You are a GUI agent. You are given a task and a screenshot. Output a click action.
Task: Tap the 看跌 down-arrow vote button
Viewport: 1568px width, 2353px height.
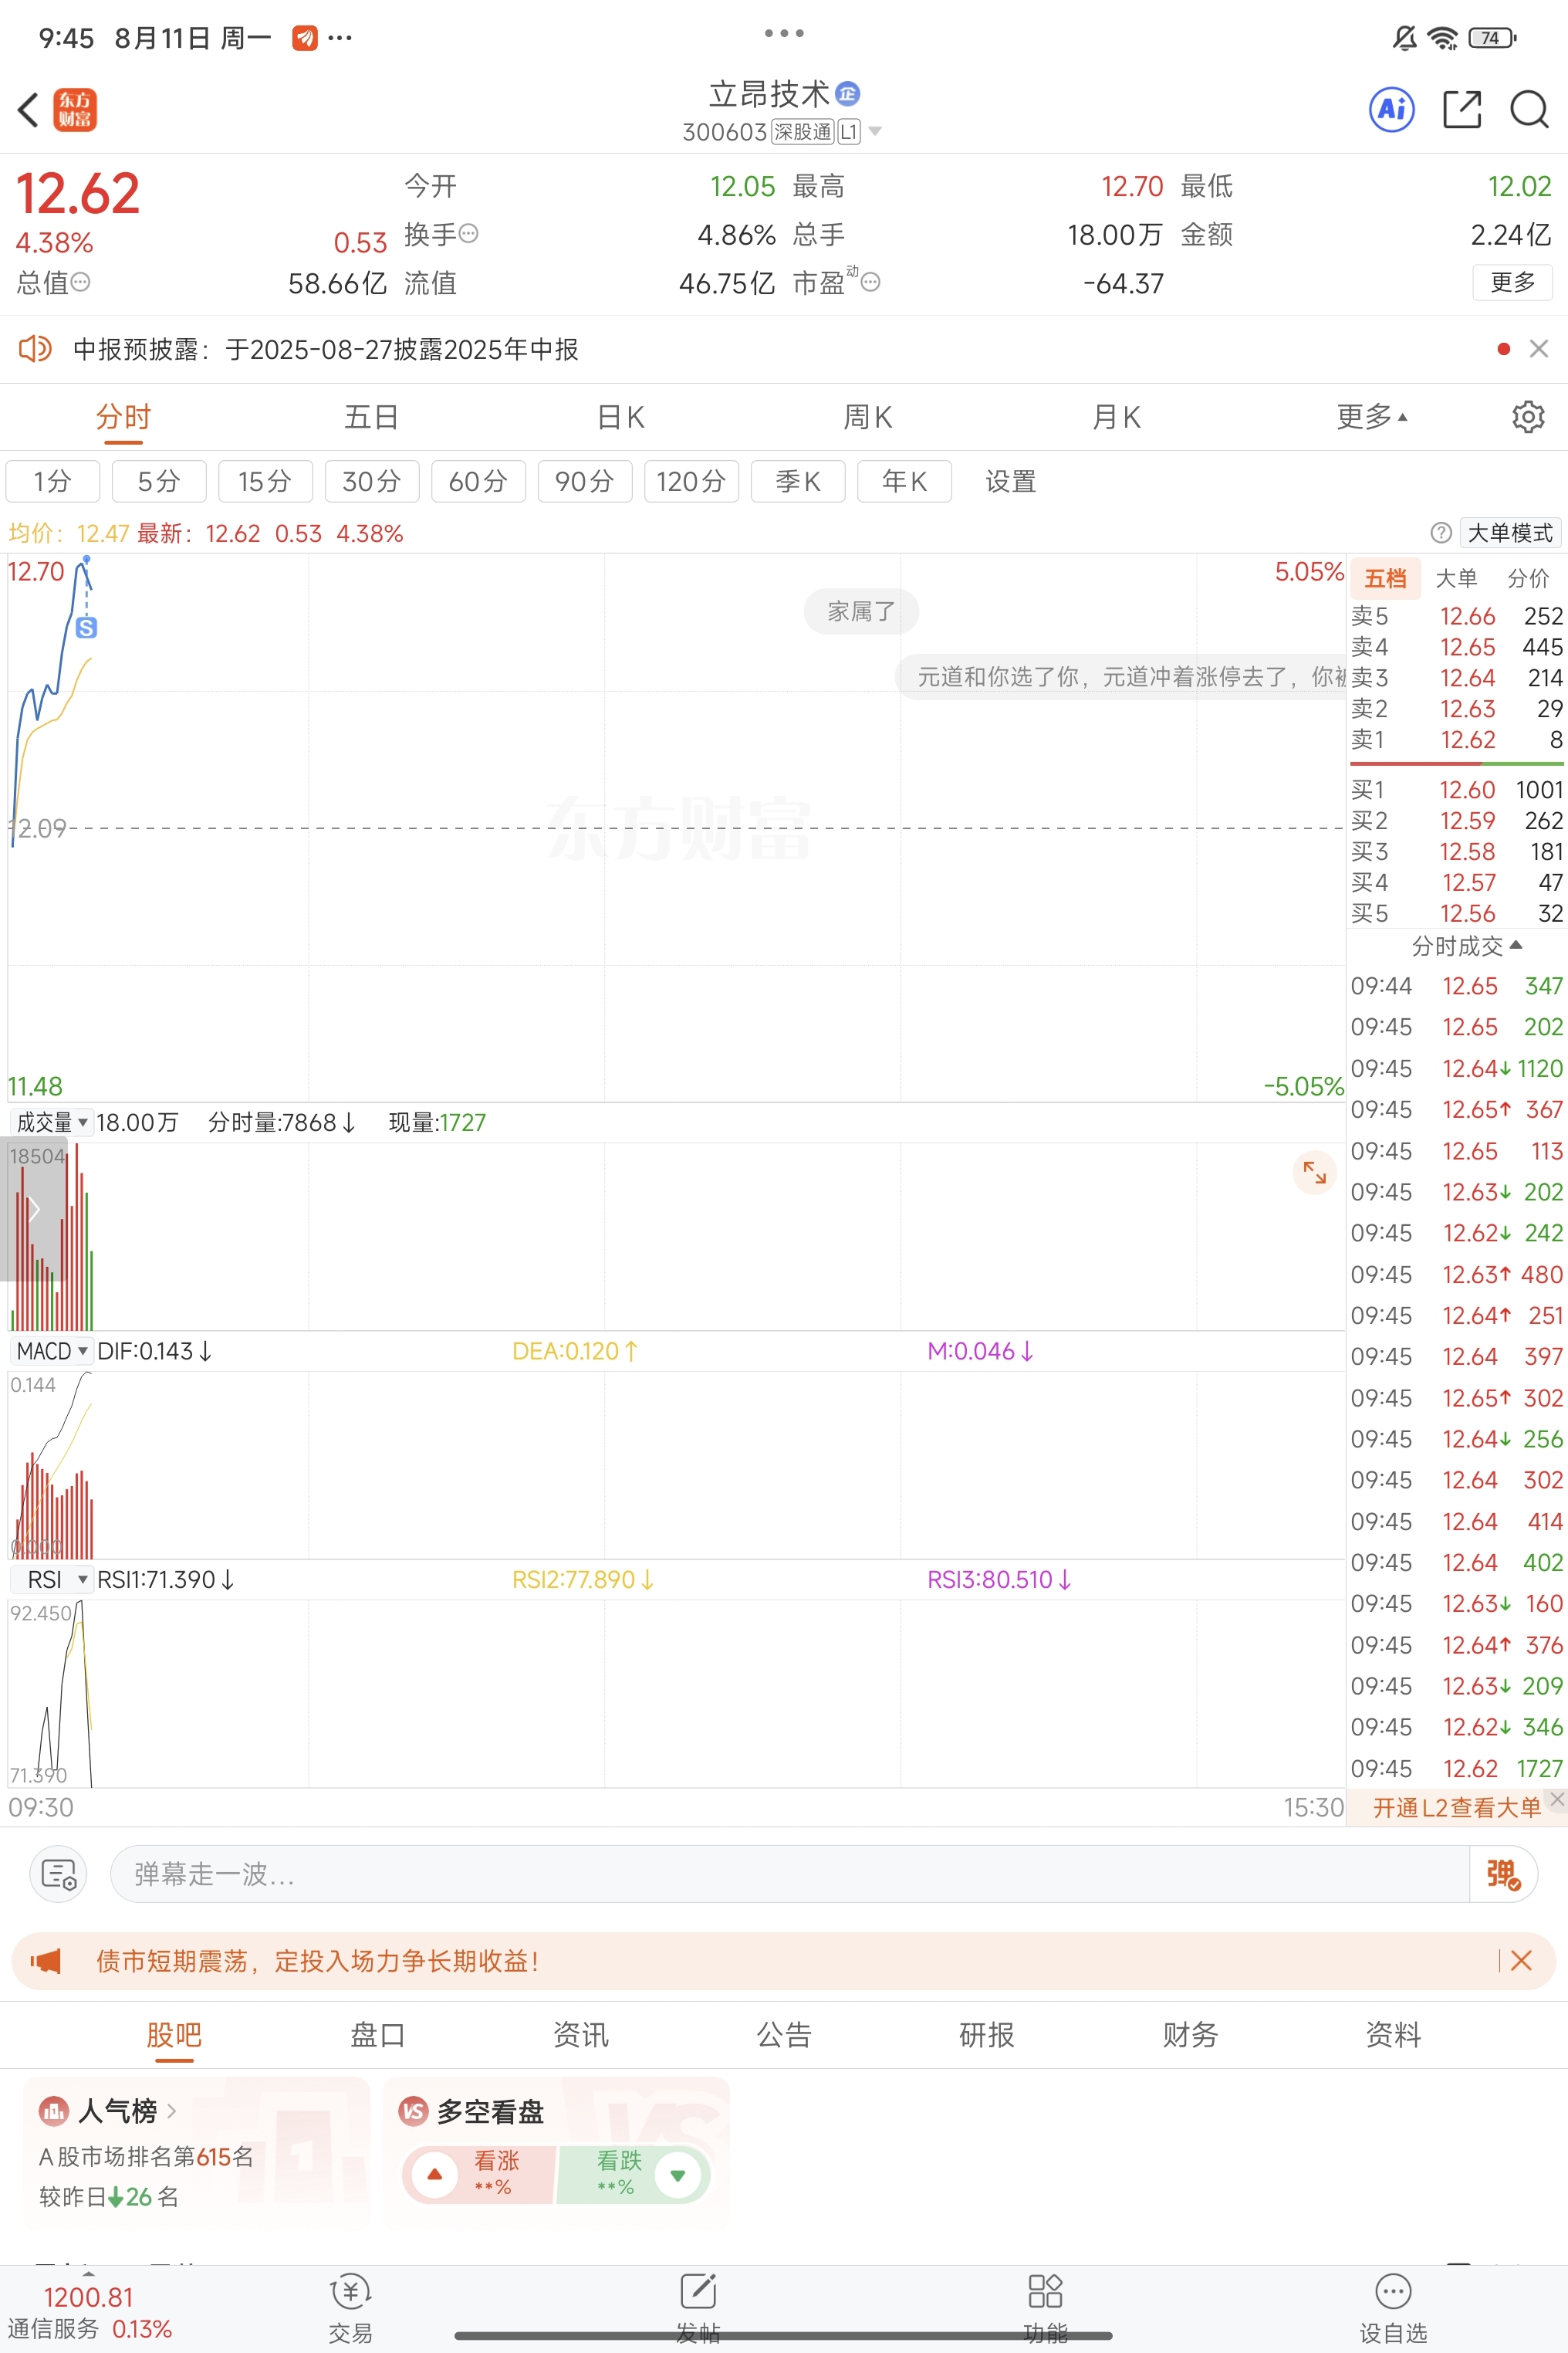coord(678,2174)
